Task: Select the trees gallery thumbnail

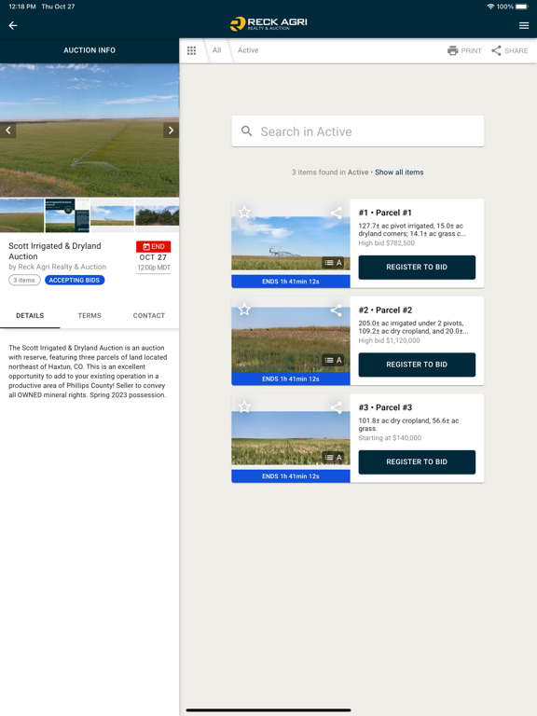Action: [158, 215]
